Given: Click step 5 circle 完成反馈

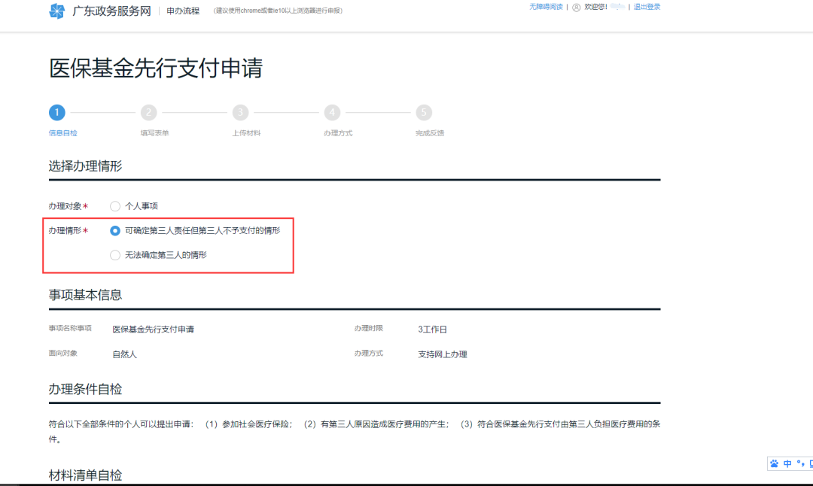Looking at the screenshot, I should [424, 113].
